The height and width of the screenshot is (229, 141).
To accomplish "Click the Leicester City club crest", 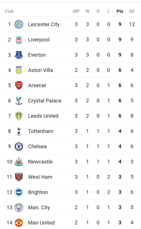I will click(x=19, y=25).
